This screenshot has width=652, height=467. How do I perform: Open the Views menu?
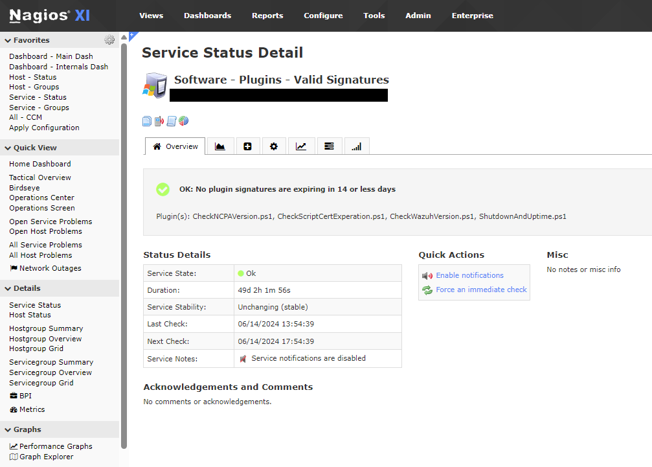click(152, 16)
